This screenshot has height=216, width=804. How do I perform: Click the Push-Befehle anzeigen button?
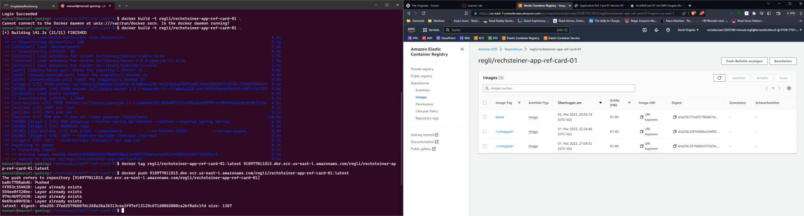pyautogui.click(x=744, y=61)
